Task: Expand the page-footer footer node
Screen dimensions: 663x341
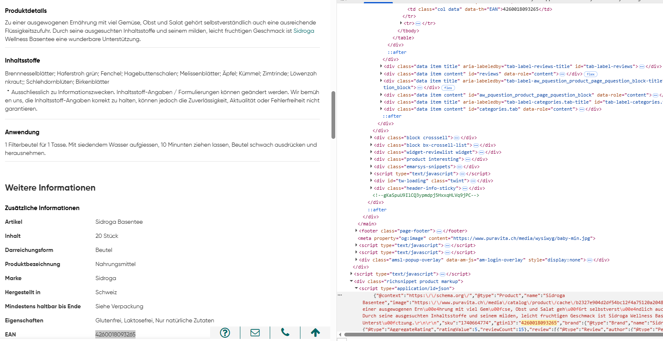Action: [x=356, y=231]
